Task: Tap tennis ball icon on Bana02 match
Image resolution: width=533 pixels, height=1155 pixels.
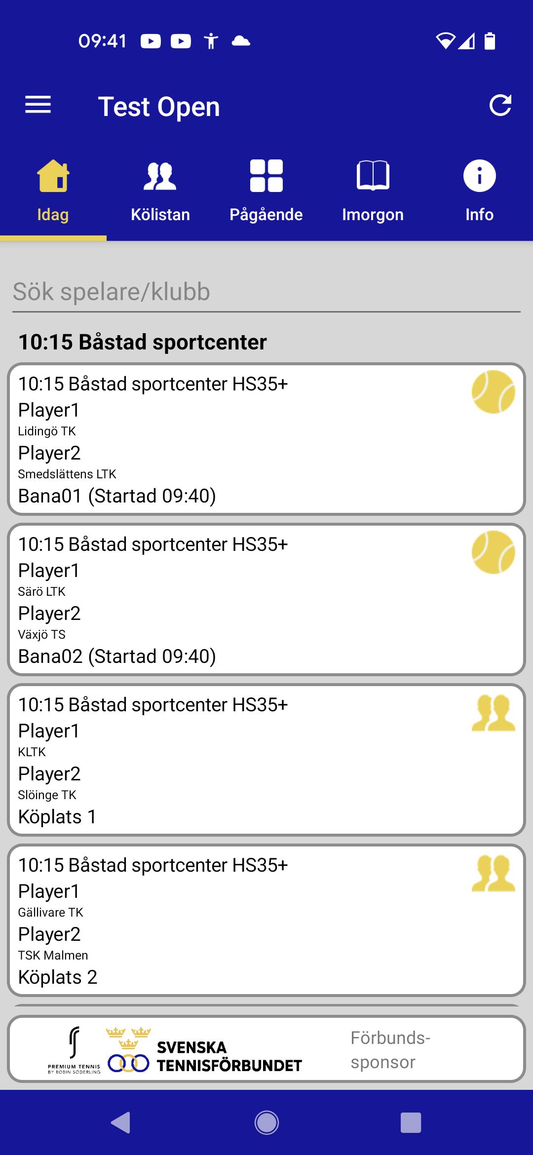Action: (493, 552)
